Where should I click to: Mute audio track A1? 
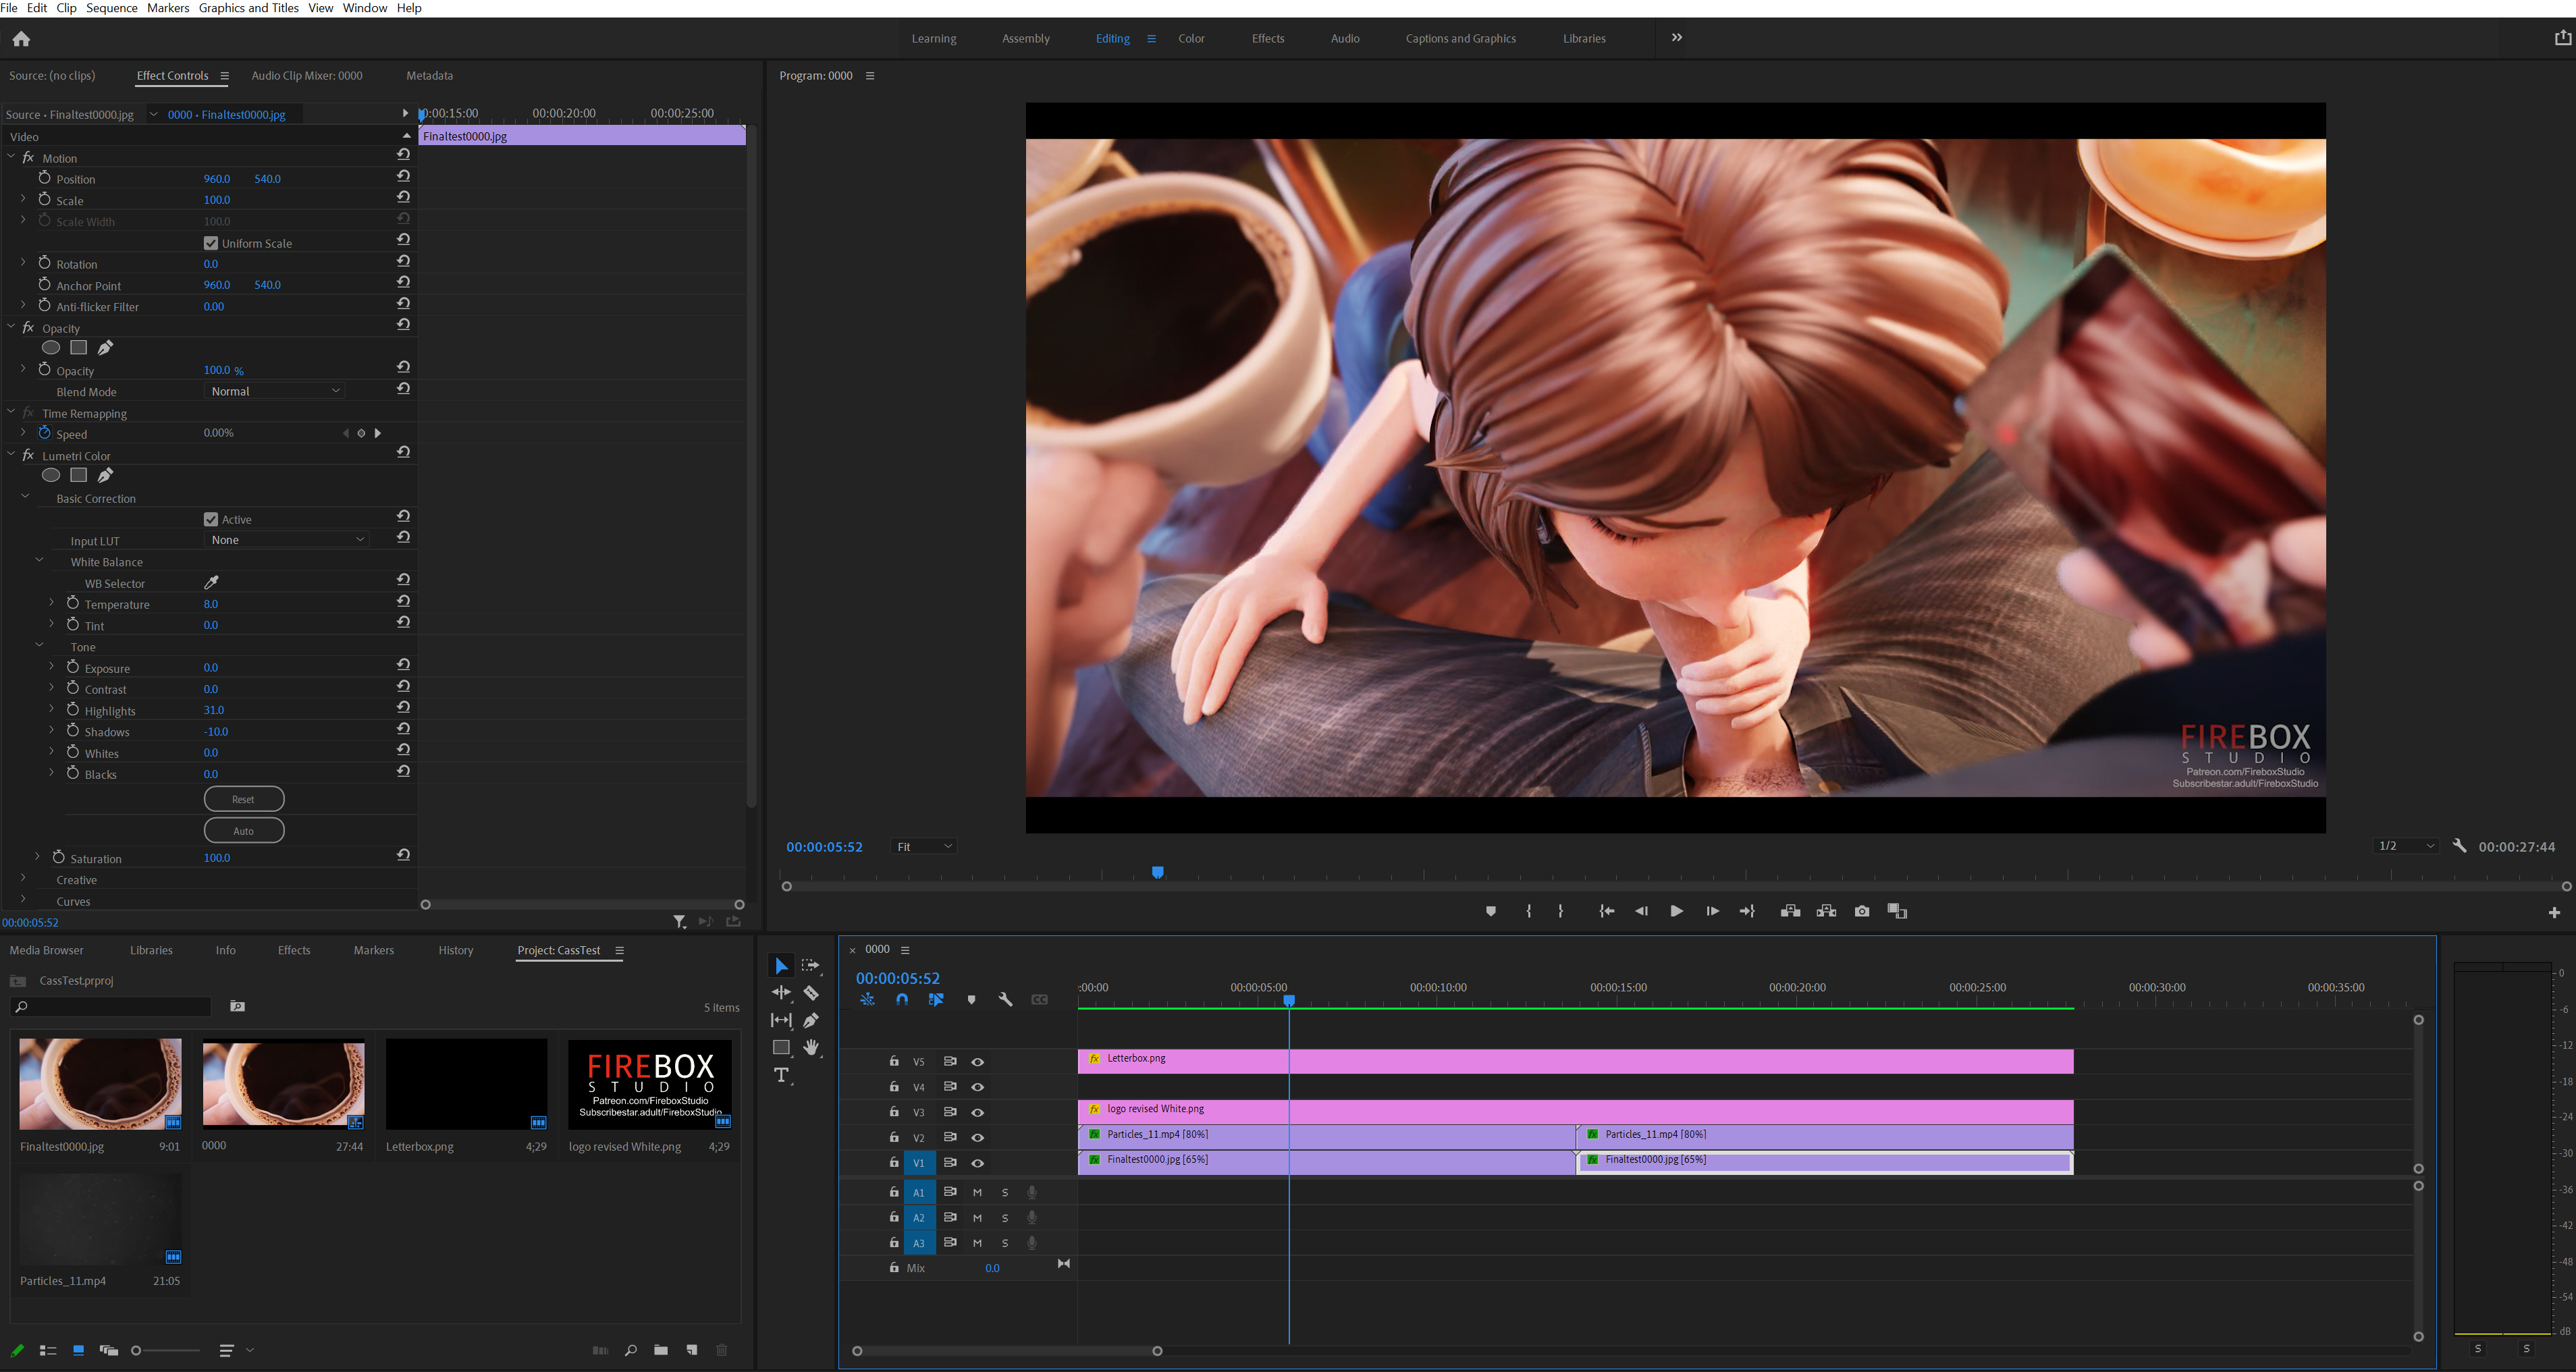point(977,1192)
